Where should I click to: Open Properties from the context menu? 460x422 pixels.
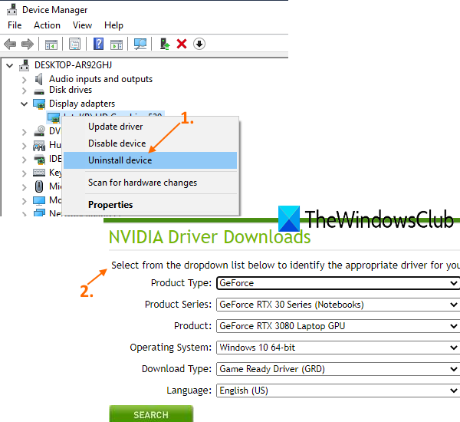[x=150, y=205]
